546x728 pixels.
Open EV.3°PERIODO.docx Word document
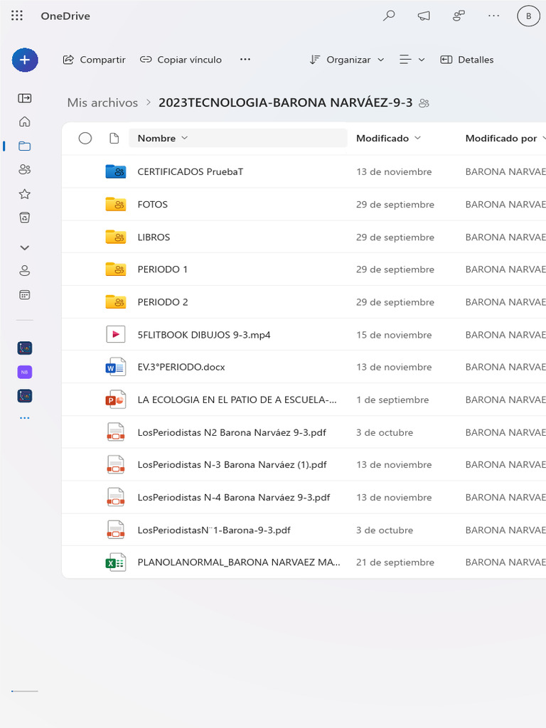[x=181, y=368]
